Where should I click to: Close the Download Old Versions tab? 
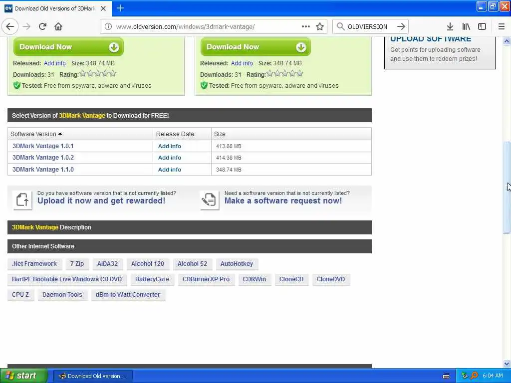[103, 8]
